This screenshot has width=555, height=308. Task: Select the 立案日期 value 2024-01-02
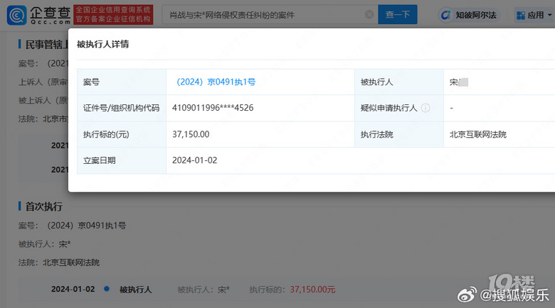[x=195, y=160]
